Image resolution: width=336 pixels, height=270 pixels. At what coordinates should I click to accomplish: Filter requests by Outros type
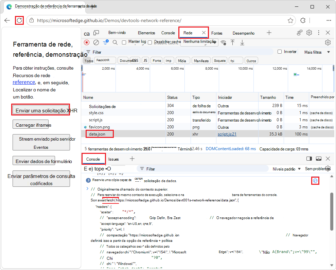click(251, 61)
